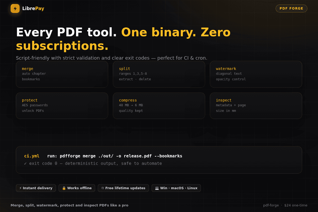
Task: Click the footer tagline about PDFs
Action: point(69,205)
